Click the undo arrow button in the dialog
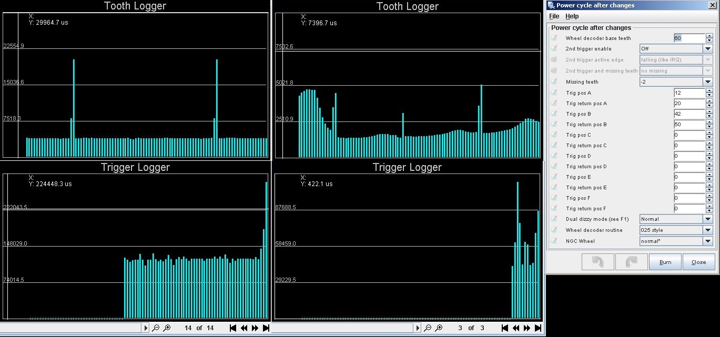This screenshot has height=337, width=720. (597, 262)
